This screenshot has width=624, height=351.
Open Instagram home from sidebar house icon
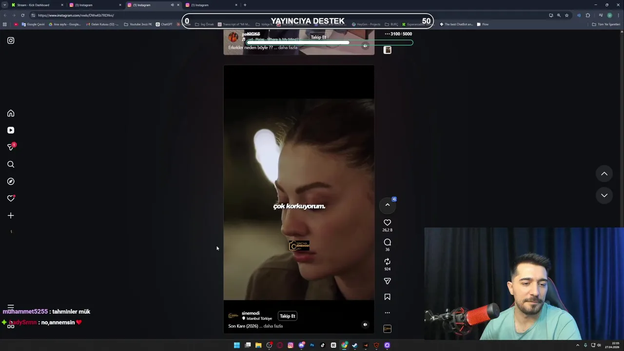[x=11, y=113]
